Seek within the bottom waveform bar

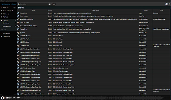pos(95,98)
